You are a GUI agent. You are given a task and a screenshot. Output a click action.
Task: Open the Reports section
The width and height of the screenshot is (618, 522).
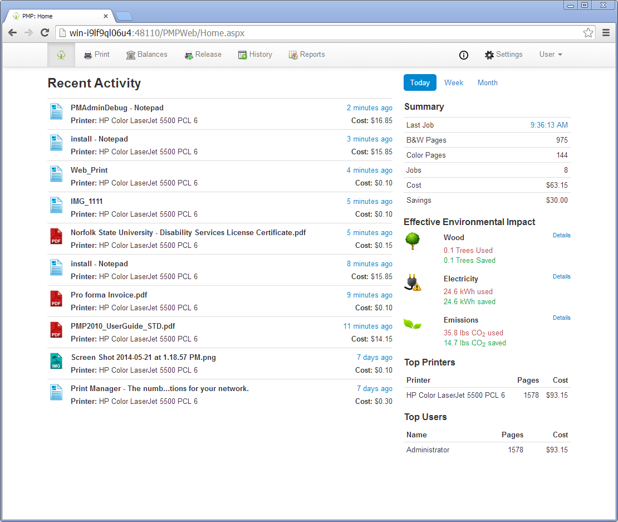307,55
